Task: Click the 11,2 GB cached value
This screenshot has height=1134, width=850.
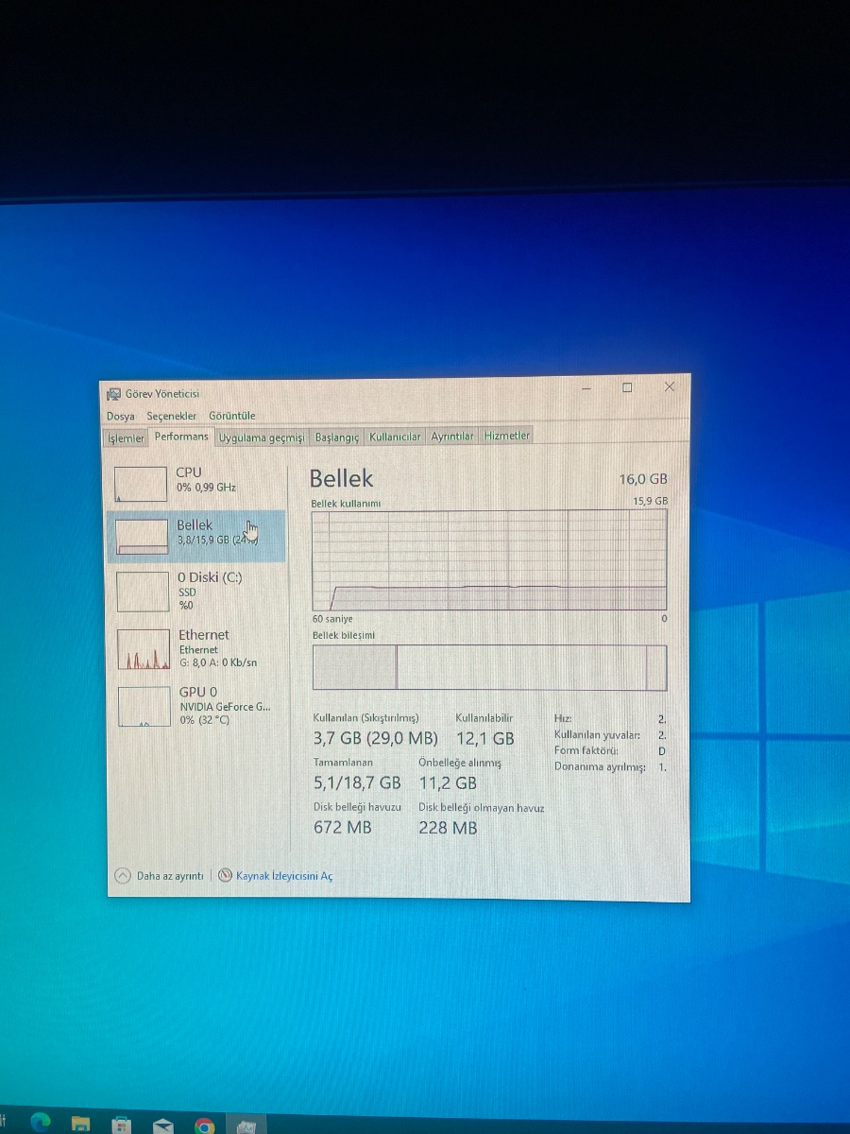Action: click(x=448, y=782)
